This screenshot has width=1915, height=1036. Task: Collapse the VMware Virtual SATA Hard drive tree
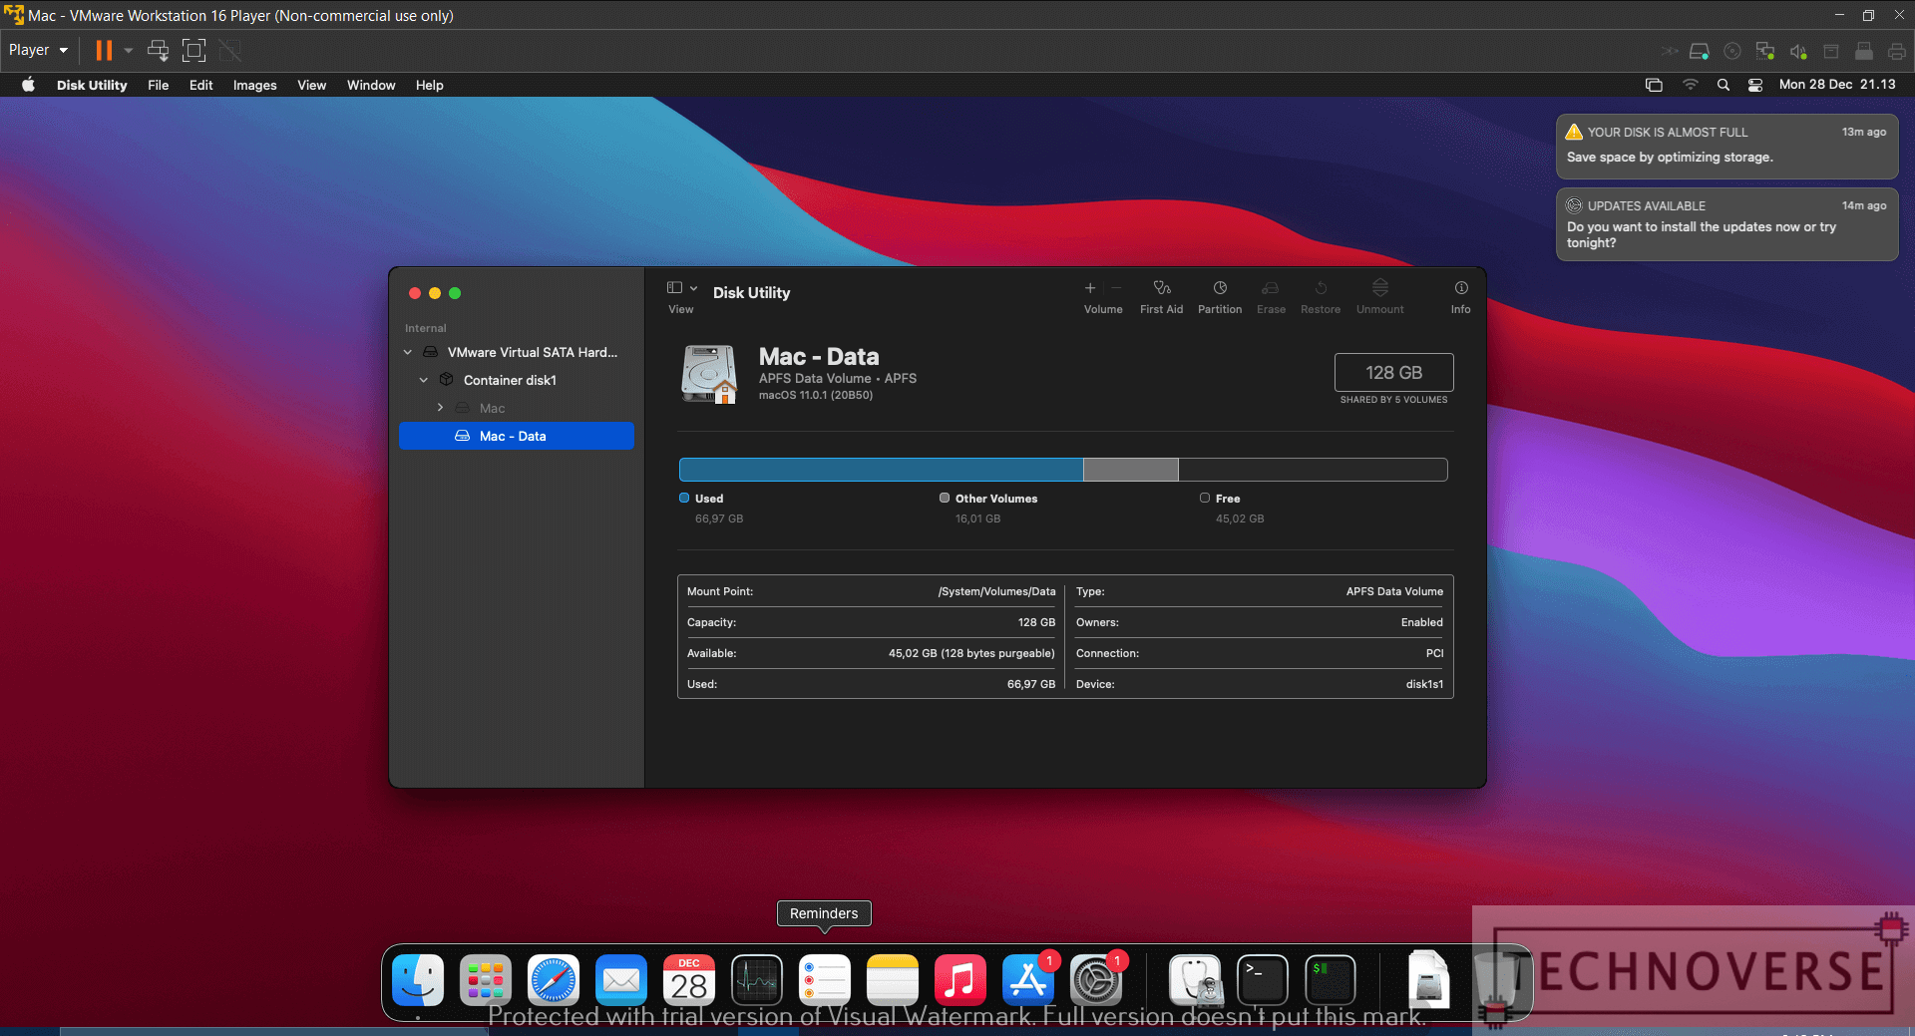click(408, 352)
